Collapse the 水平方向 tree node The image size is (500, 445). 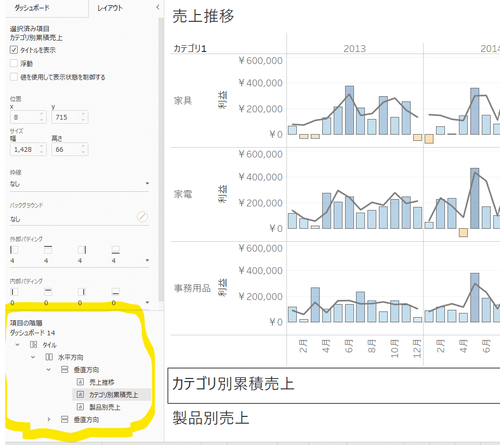(x=33, y=357)
